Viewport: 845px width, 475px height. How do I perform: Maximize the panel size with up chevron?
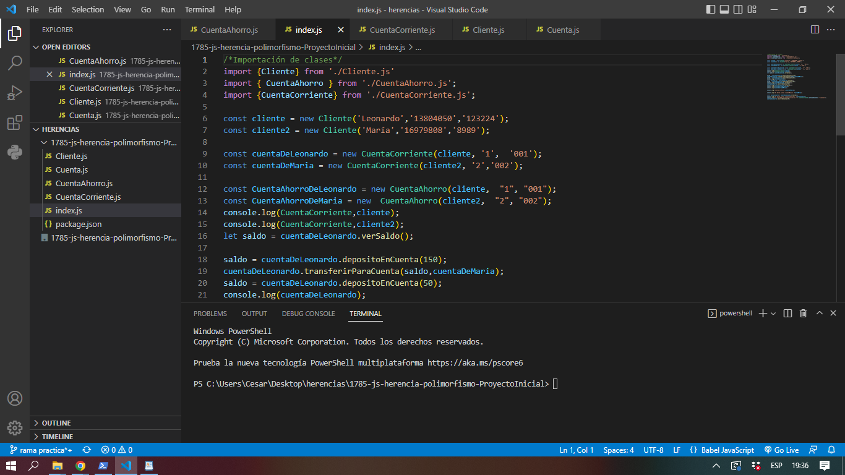tap(819, 314)
